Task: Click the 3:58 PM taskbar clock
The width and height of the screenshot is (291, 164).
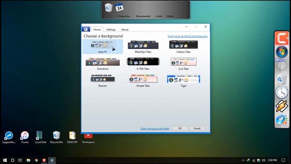Action: pos(272,160)
